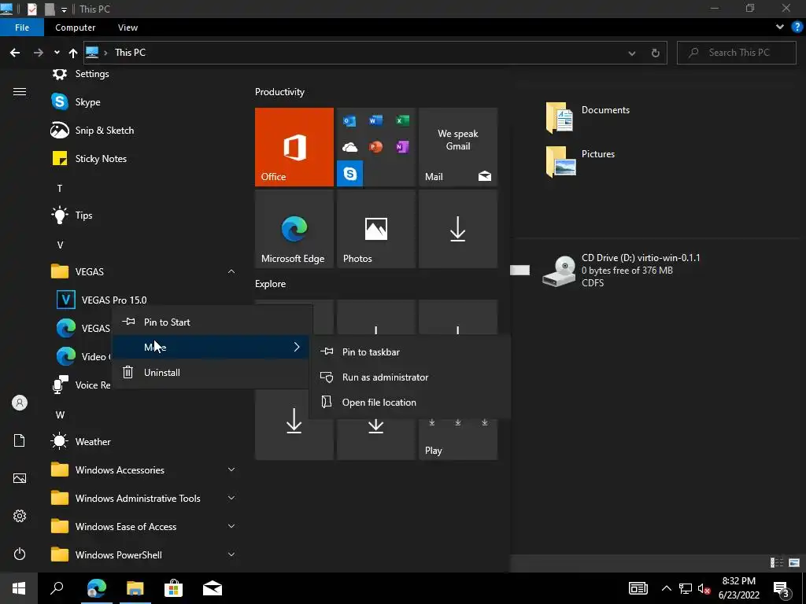
Task: Open Documents icon in Start sidebar
Action: (20, 440)
